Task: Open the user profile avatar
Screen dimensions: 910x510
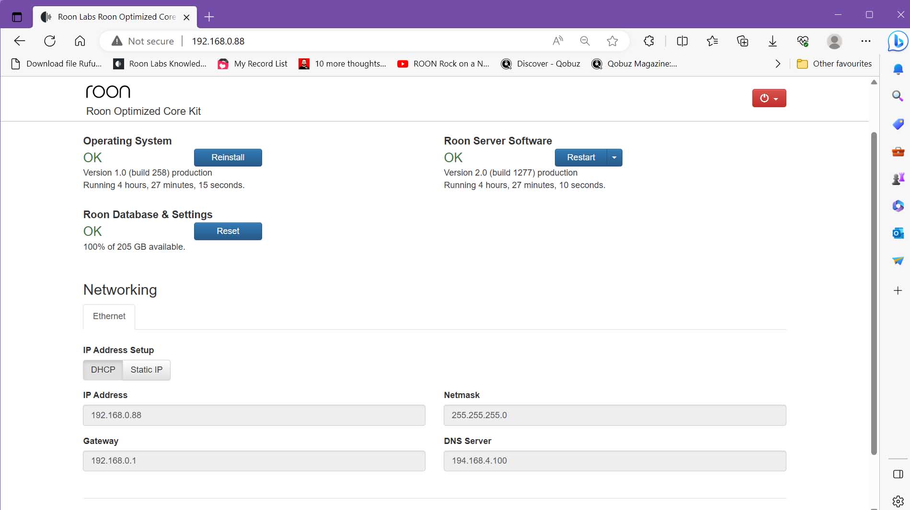Action: click(x=834, y=41)
